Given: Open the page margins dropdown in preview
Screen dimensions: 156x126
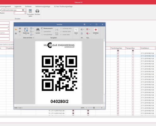Looking at the screenshot, I should pyautogui.click(x=32, y=28).
